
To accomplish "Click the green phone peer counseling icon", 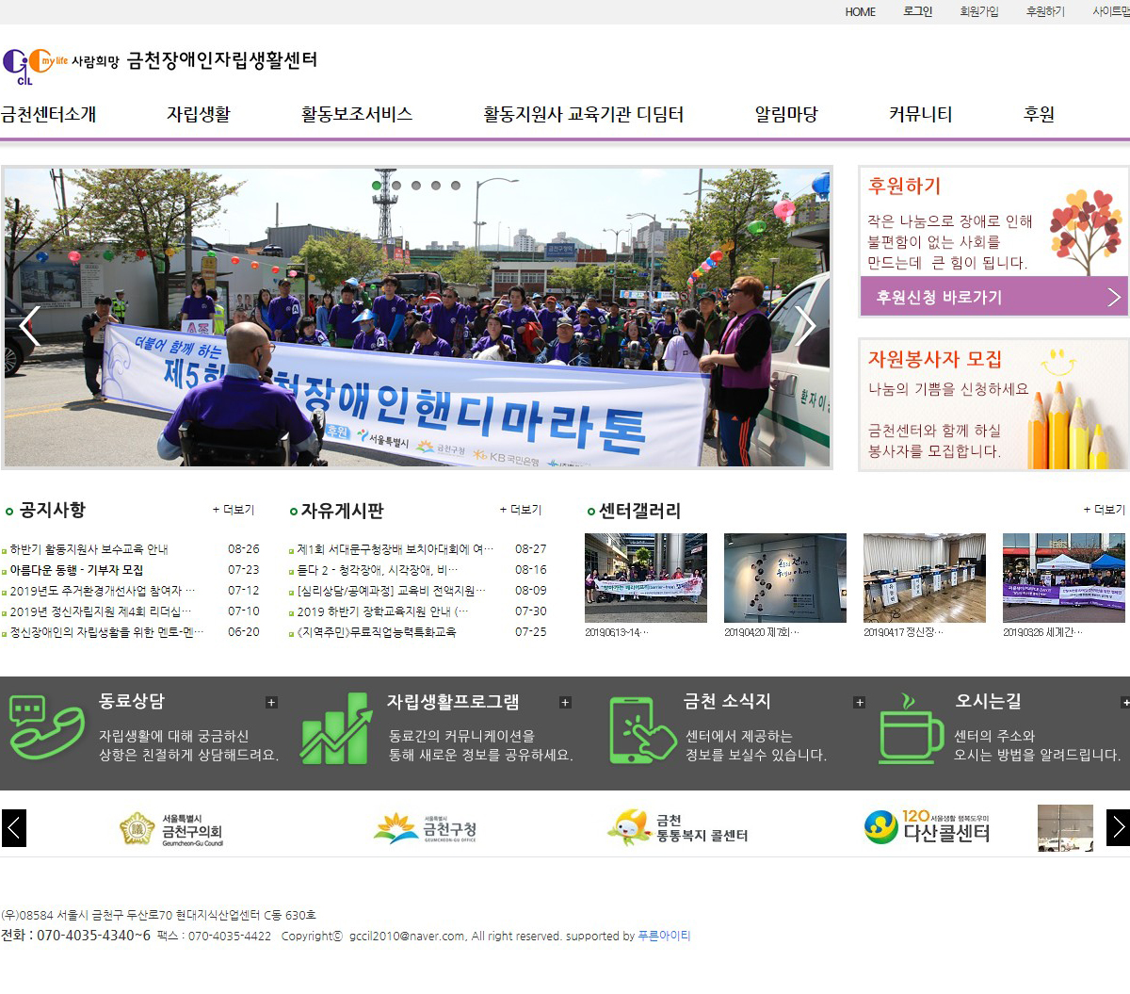I will point(47,727).
